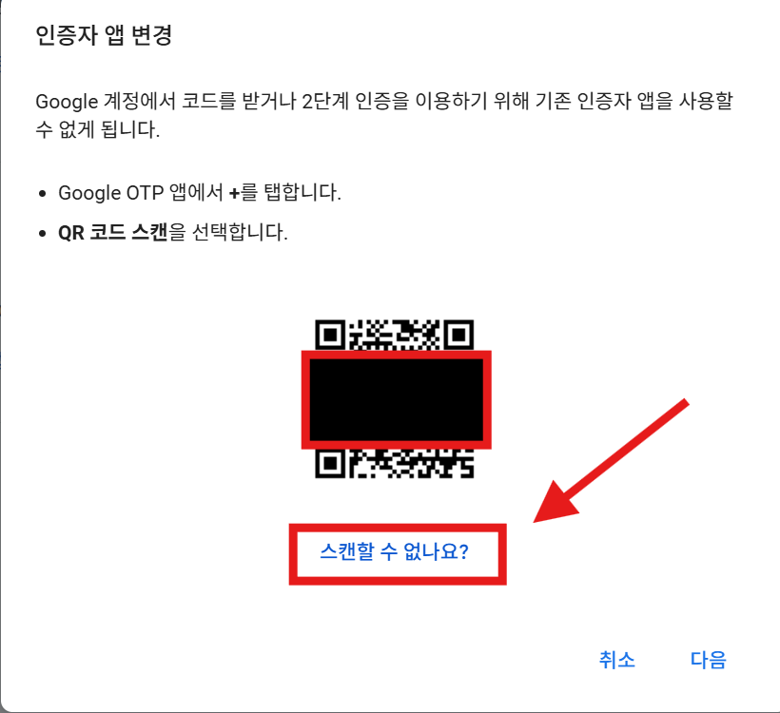Click the QR code's top-right finder square
Image resolution: width=780 pixels, height=713 pixels.
[x=458, y=335]
